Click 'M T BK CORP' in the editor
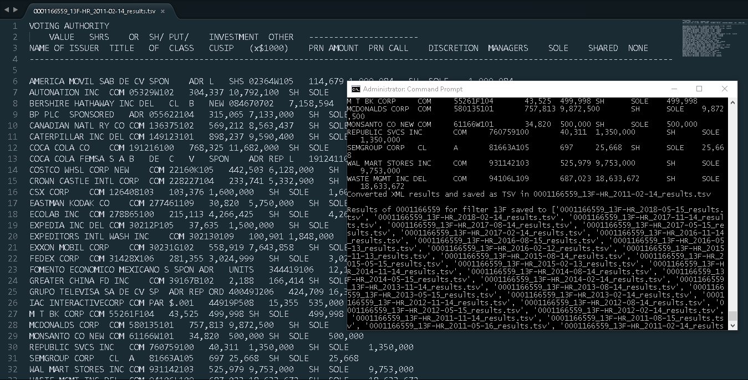Screen dimensions: 748x380 click(x=57, y=314)
